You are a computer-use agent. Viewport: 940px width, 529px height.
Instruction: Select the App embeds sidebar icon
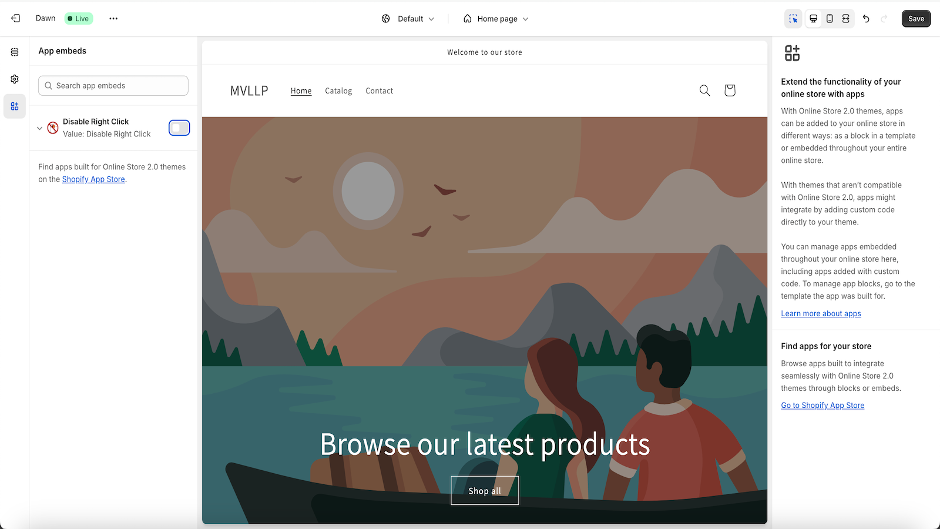tap(15, 106)
